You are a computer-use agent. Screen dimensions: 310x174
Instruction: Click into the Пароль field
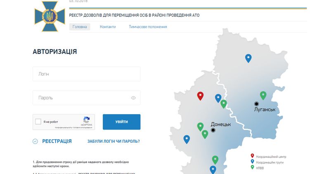(83, 98)
